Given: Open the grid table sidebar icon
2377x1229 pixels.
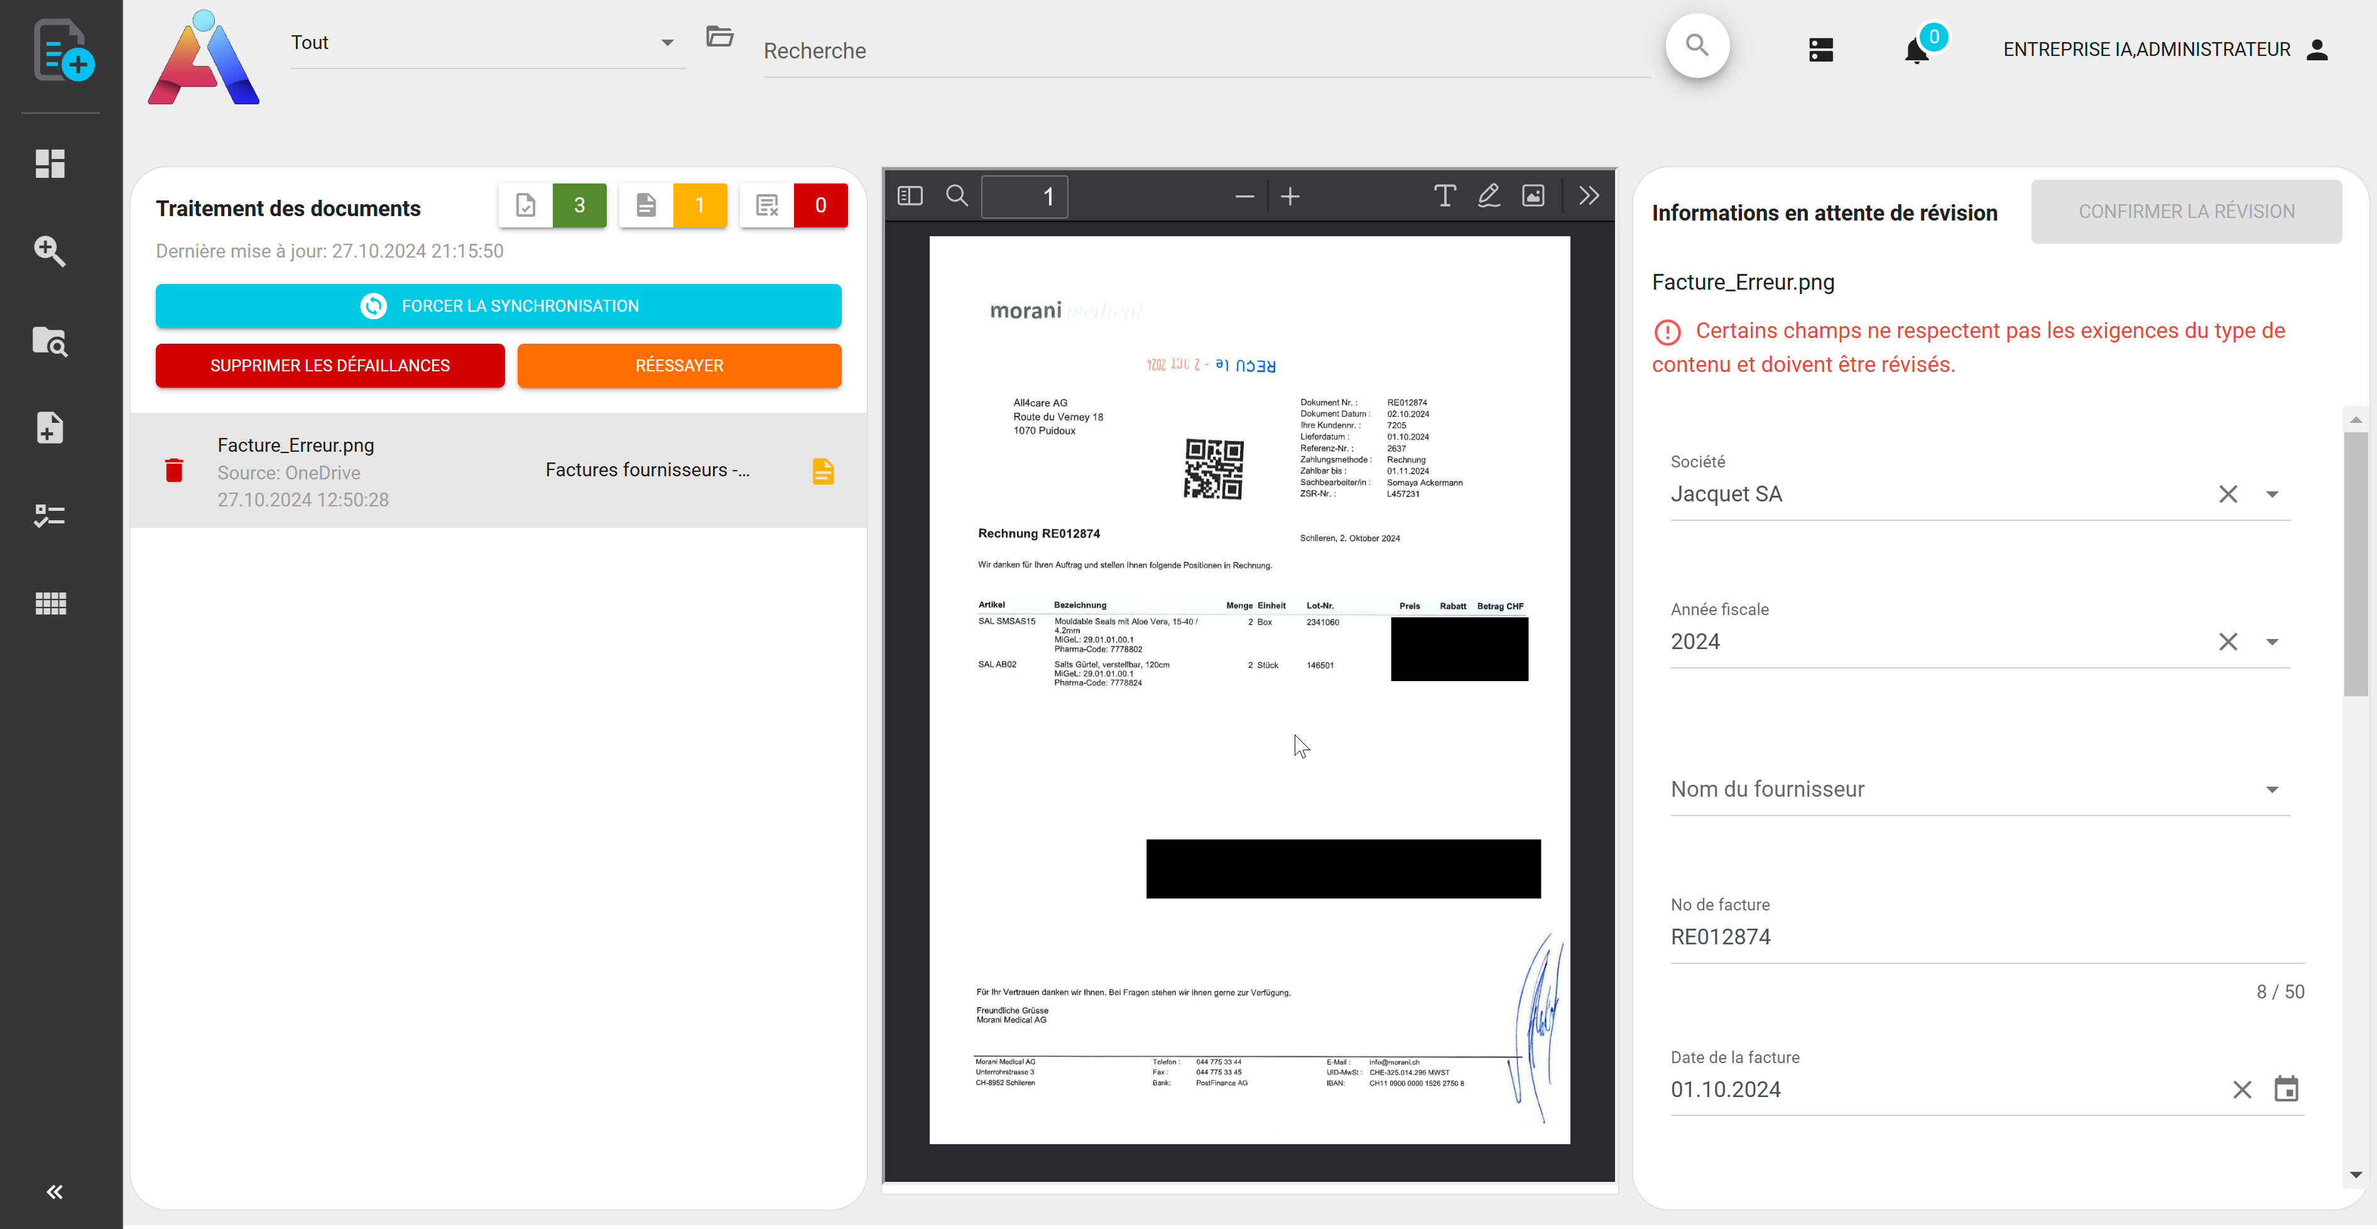Looking at the screenshot, I should pos(50,603).
